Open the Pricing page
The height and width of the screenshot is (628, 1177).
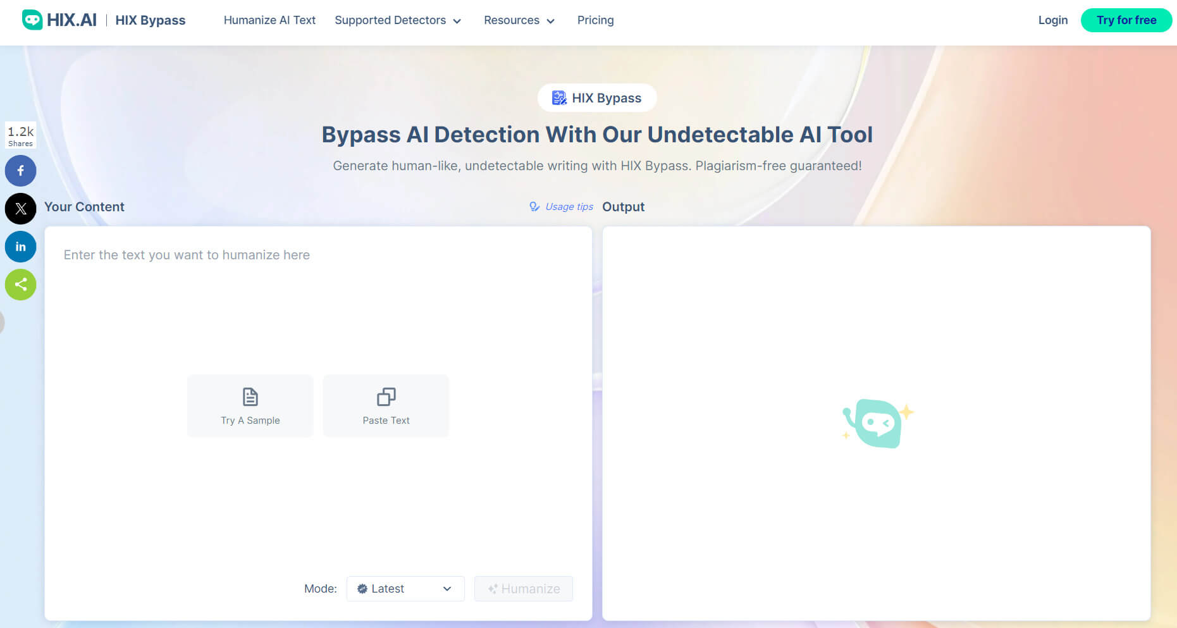[x=596, y=20]
